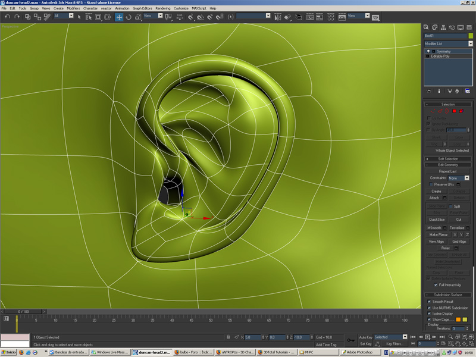
Task: Open the Customize menu
Action: point(181,8)
